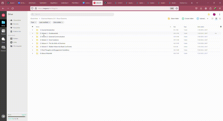This screenshot has height=121, width=223.
Task: Expand the Cloud drive tree
Action: coord(9,20)
